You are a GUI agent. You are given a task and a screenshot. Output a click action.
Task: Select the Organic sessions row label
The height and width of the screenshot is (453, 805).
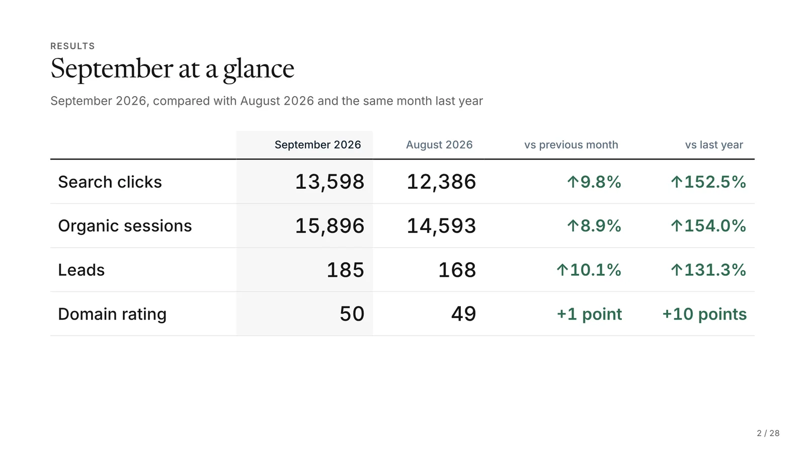(x=125, y=226)
